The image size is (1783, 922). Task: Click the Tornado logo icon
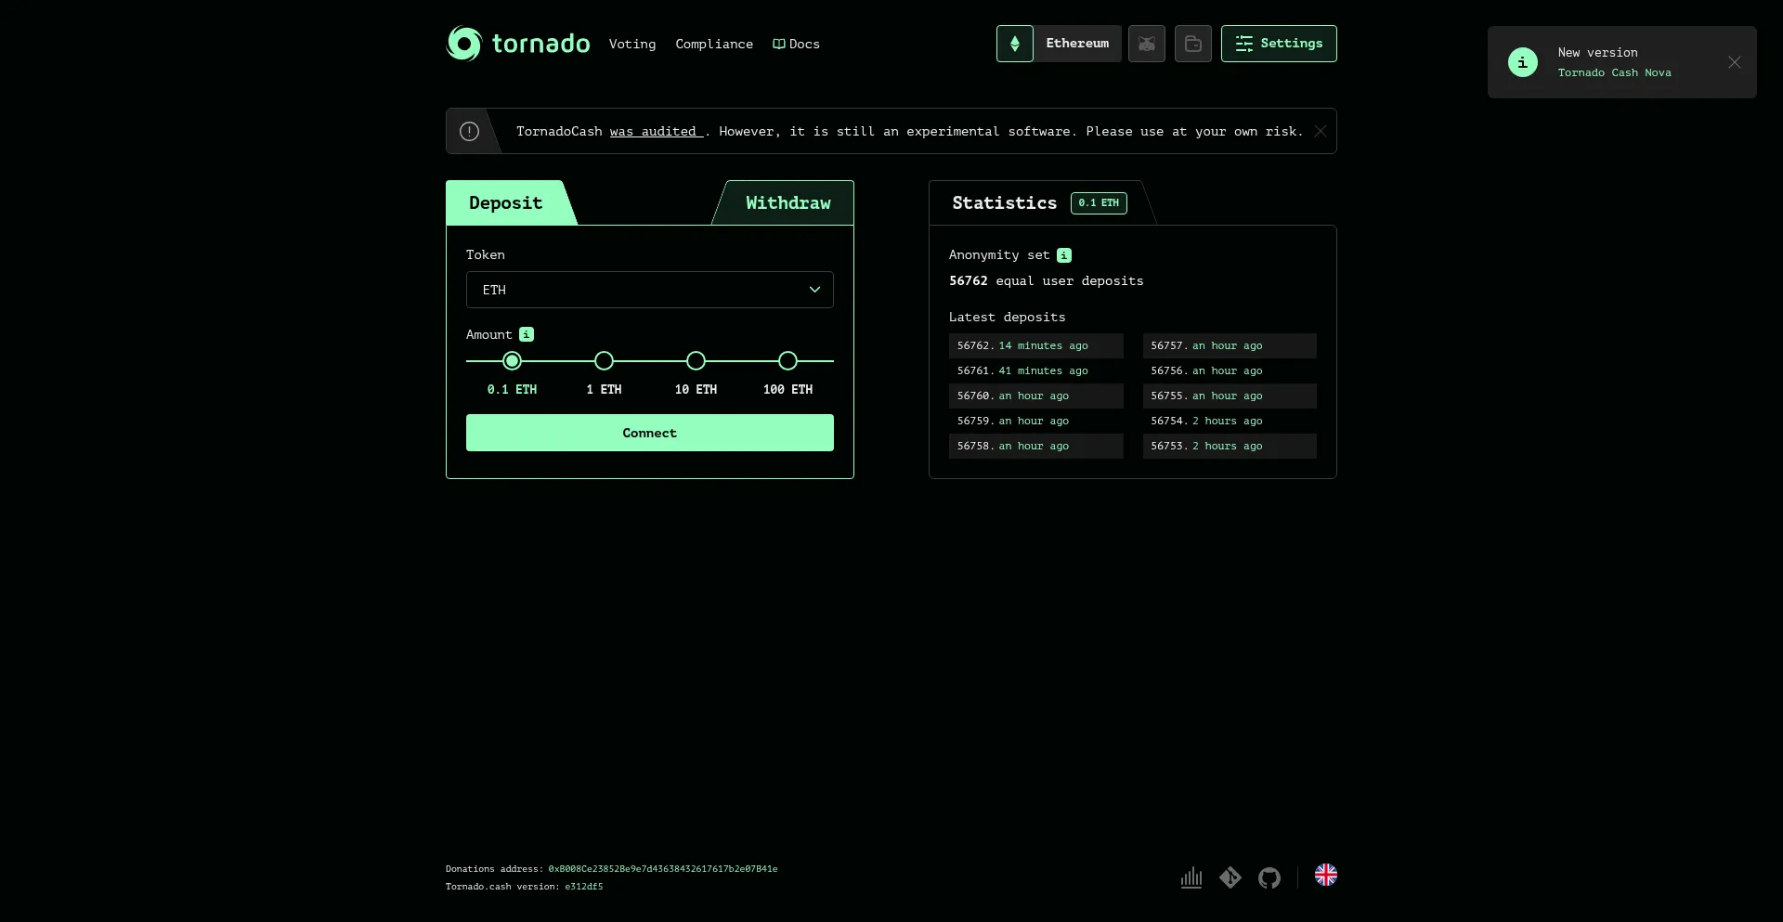(464, 44)
